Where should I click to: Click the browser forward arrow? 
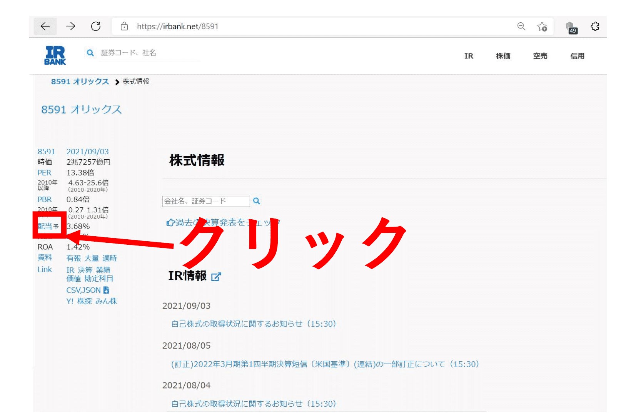[70, 26]
